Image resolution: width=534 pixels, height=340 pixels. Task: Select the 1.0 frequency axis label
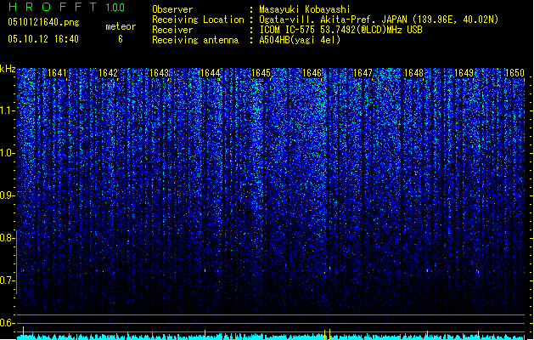point(8,153)
